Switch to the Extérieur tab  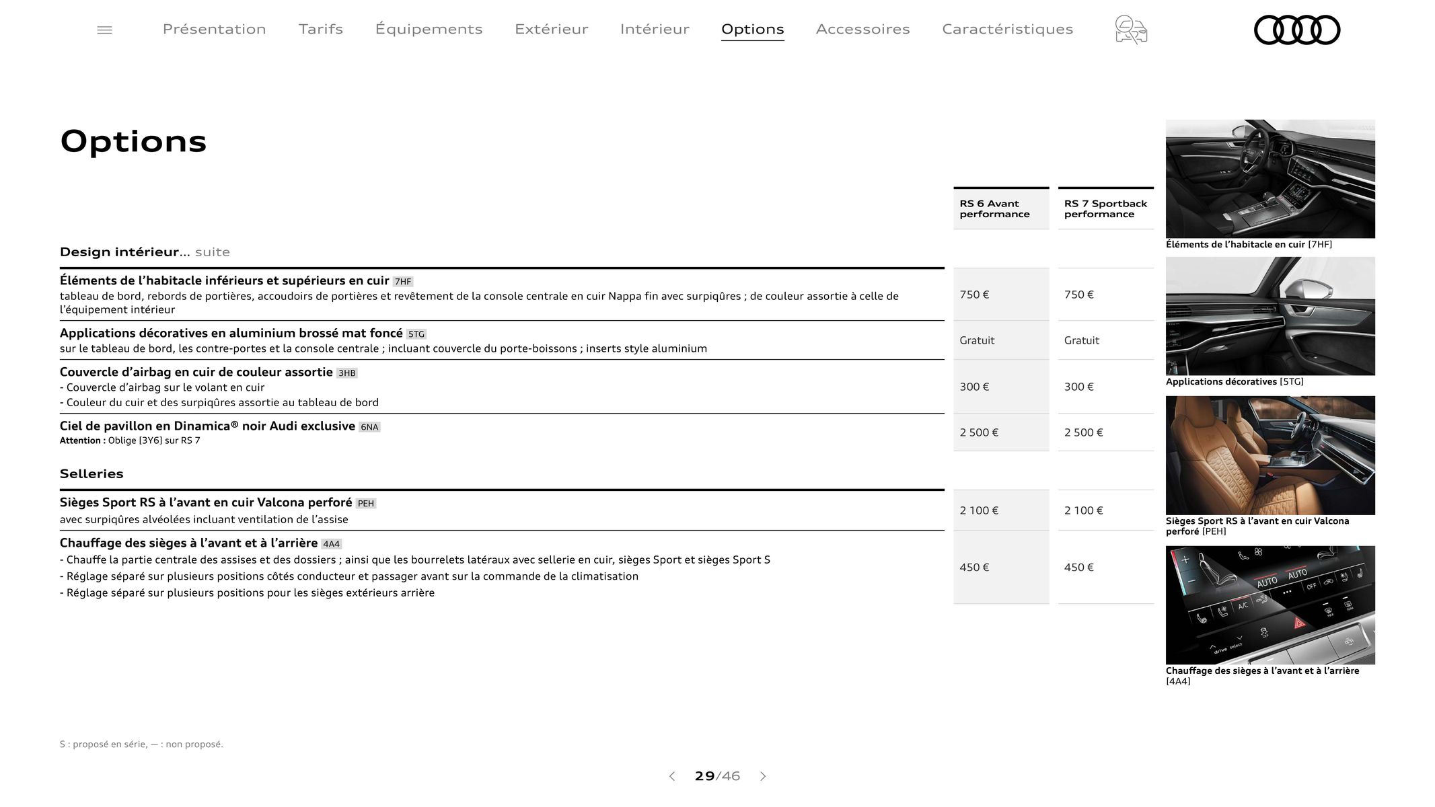tap(552, 29)
